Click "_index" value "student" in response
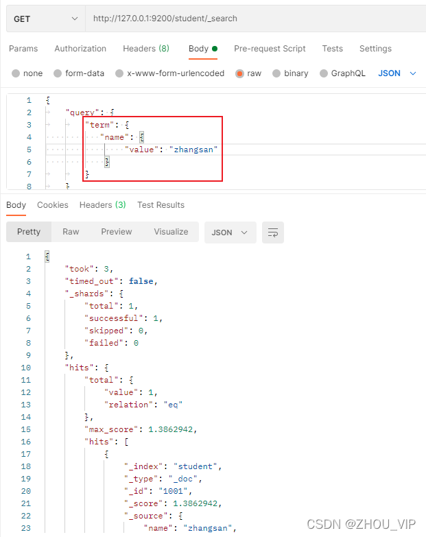426x537 pixels. coord(196,466)
